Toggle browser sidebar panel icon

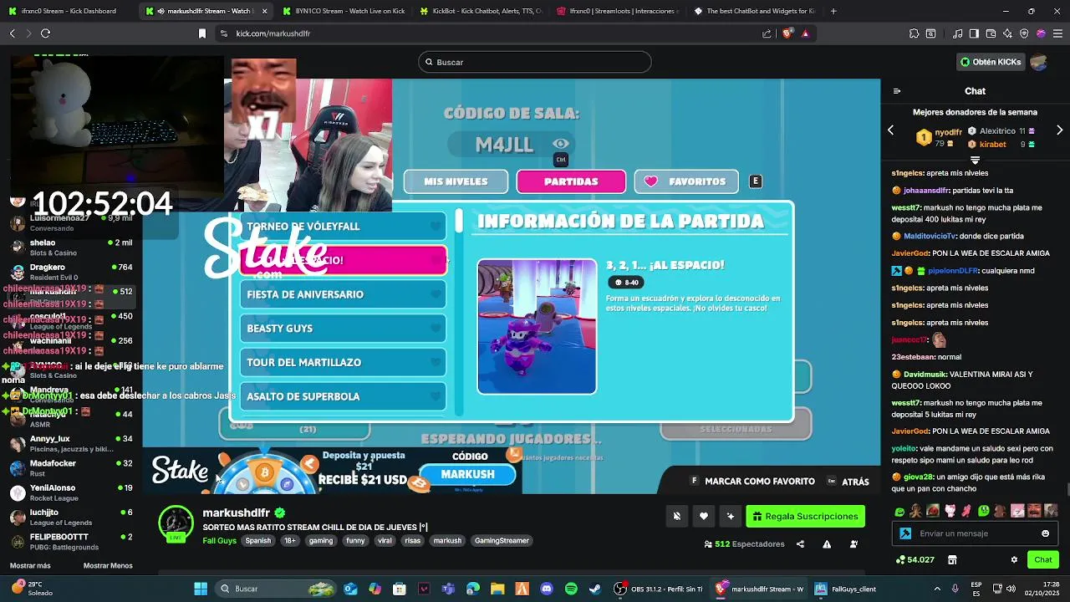tap(974, 33)
